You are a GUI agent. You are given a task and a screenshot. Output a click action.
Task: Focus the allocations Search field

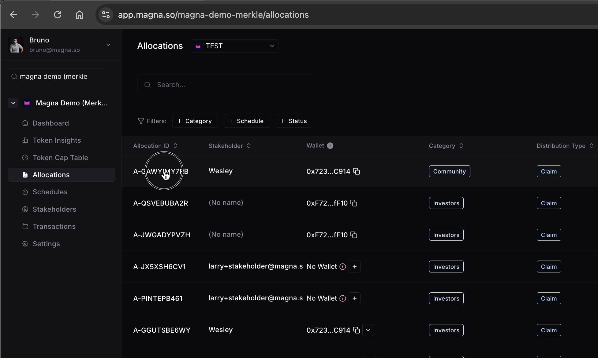(x=225, y=85)
